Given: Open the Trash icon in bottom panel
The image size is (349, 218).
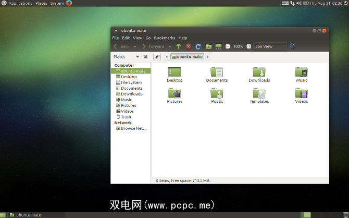Looking at the screenshot, I should [x=346, y=215].
